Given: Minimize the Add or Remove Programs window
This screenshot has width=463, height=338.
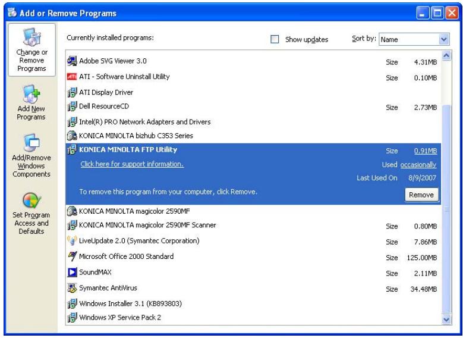Looking at the screenshot, I should (x=423, y=13).
